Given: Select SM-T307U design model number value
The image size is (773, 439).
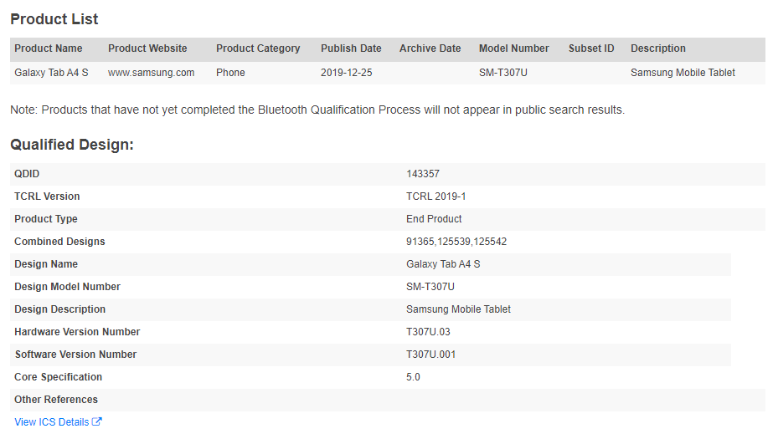Looking at the screenshot, I should tap(430, 287).
